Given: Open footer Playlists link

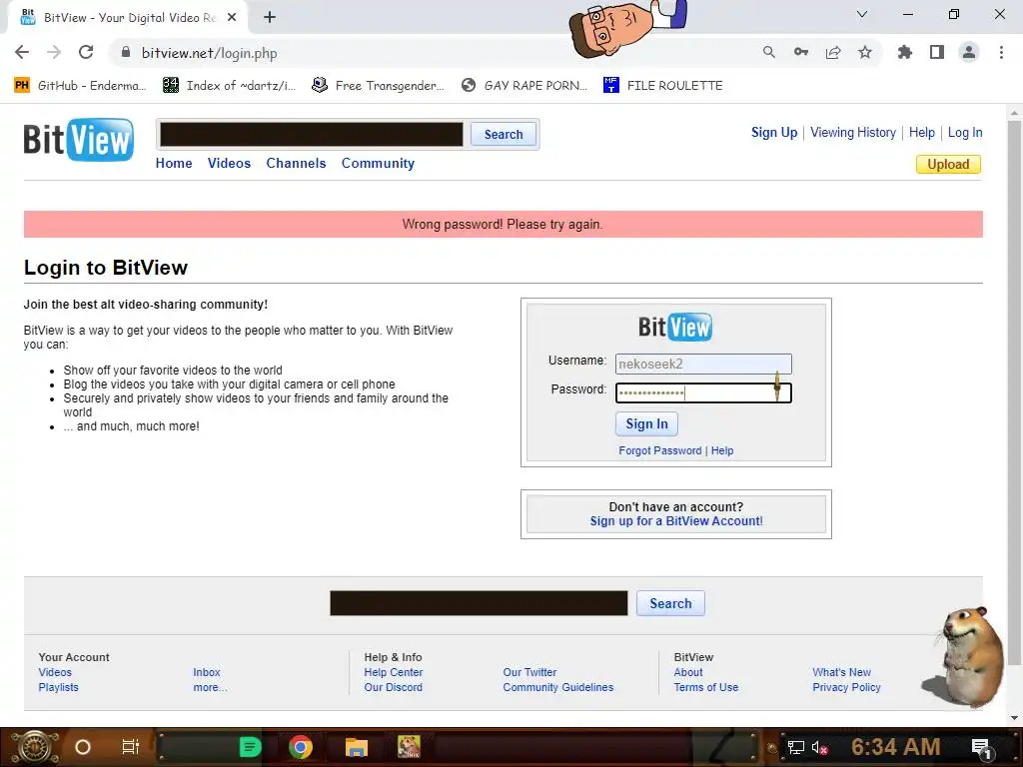Looking at the screenshot, I should coord(58,687).
